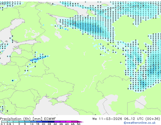
Task: Click the 2–5 mm legend color segment
Action: pyautogui.click(x=22, y=122)
